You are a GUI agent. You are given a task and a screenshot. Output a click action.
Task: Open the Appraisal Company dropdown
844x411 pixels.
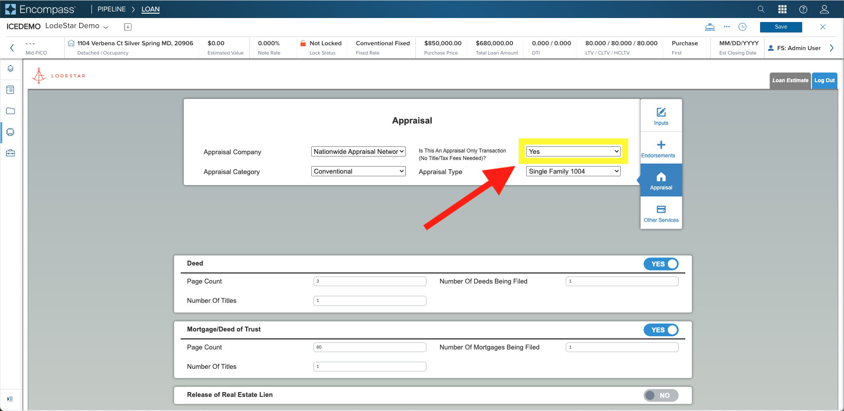pyautogui.click(x=358, y=152)
